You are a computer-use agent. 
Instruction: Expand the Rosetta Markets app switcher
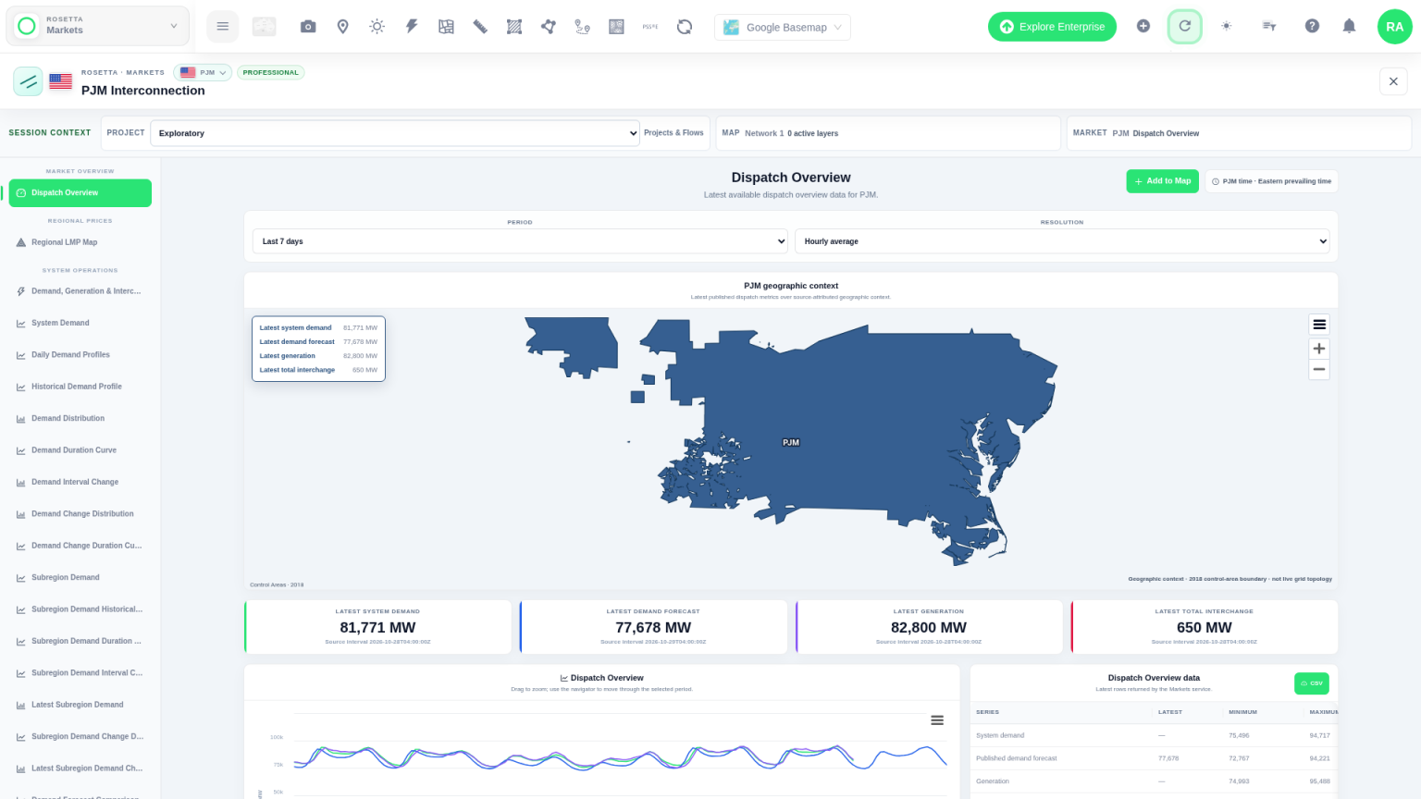pos(98,26)
